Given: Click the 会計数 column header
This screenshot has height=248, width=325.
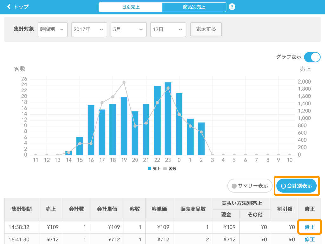Looking at the screenshot, I should [76, 209].
